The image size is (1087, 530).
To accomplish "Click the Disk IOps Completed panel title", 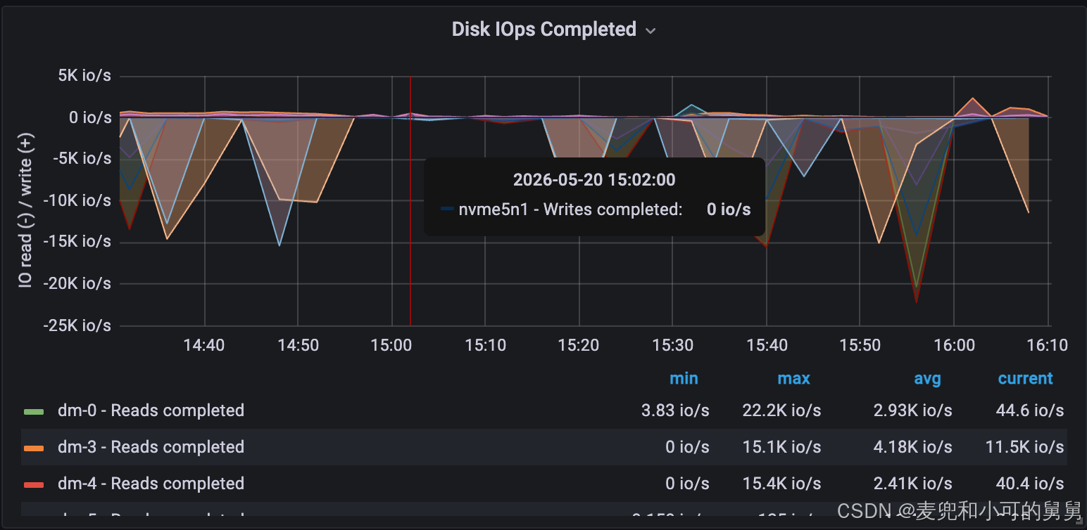I will tap(543, 30).
